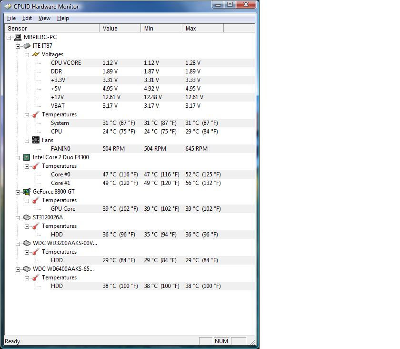The height and width of the screenshot is (349, 400).
Task: Click thermometer icon under Intel Core 2 Duo
Action: tap(36, 166)
